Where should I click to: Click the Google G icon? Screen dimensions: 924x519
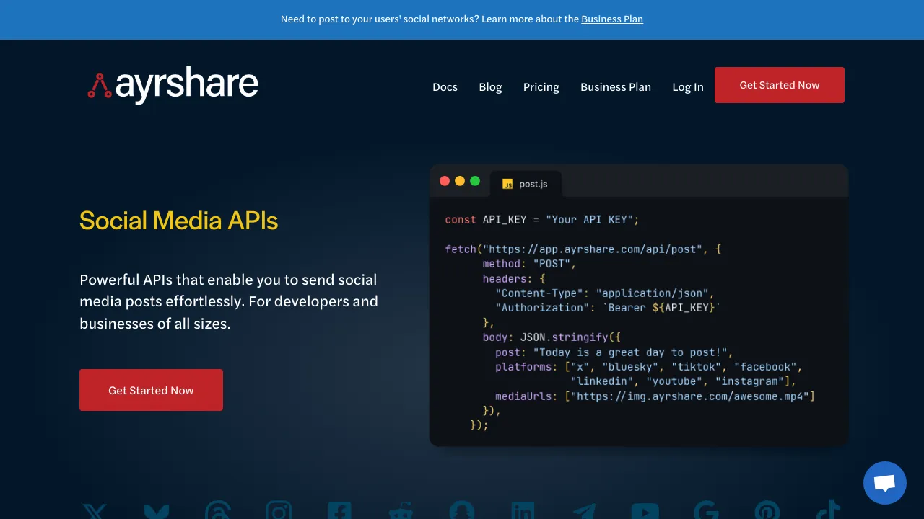click(x=706, y=510)
